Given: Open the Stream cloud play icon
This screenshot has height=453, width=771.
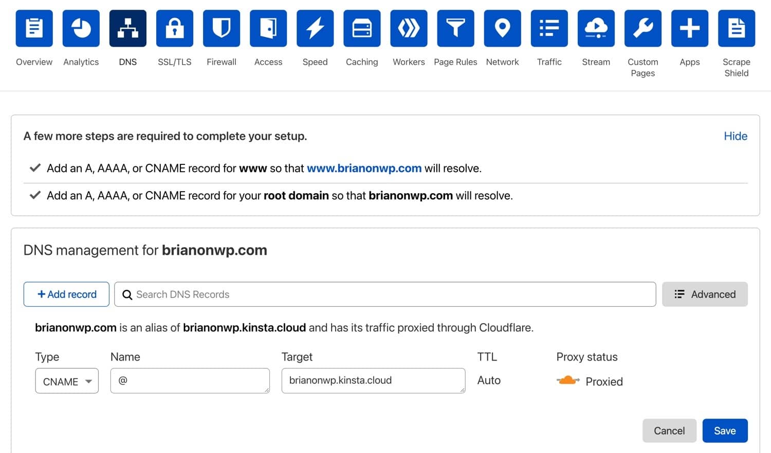Looking at the screenshot, I should 596,28.
